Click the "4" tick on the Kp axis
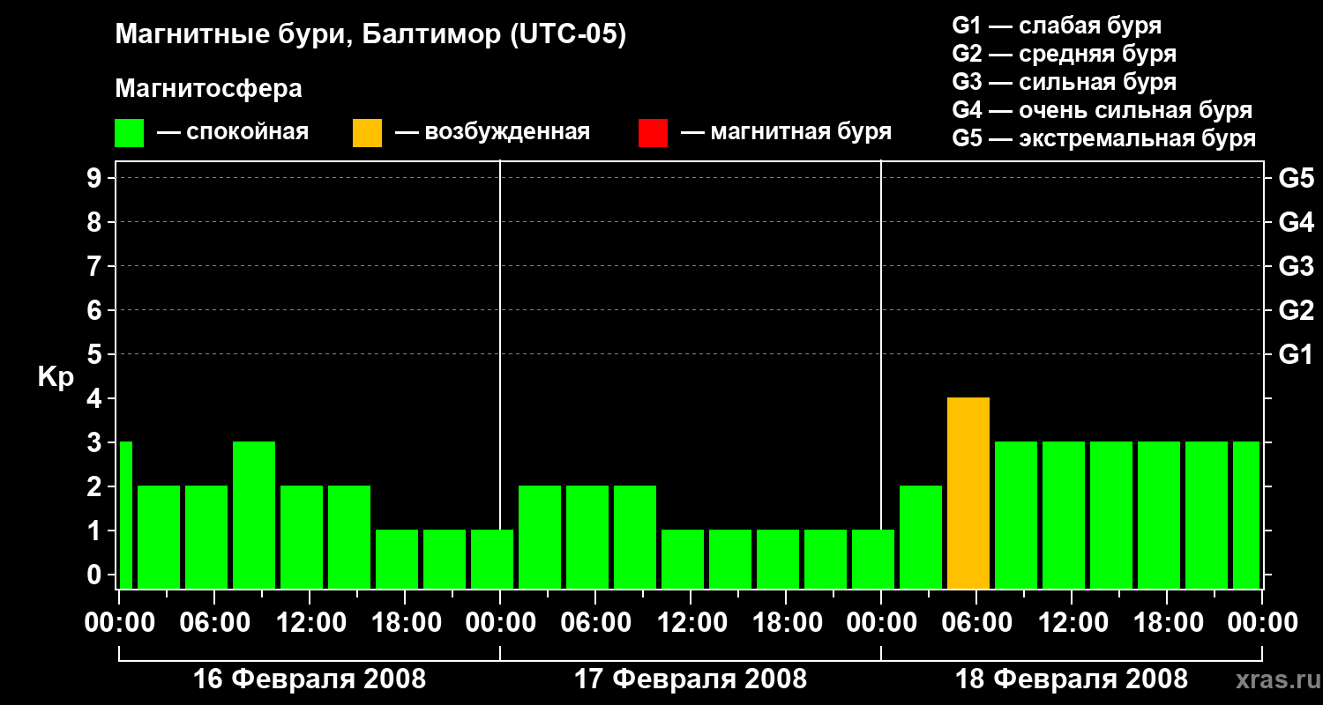This screenshot has height=705, width=1323. click(96, 398)
